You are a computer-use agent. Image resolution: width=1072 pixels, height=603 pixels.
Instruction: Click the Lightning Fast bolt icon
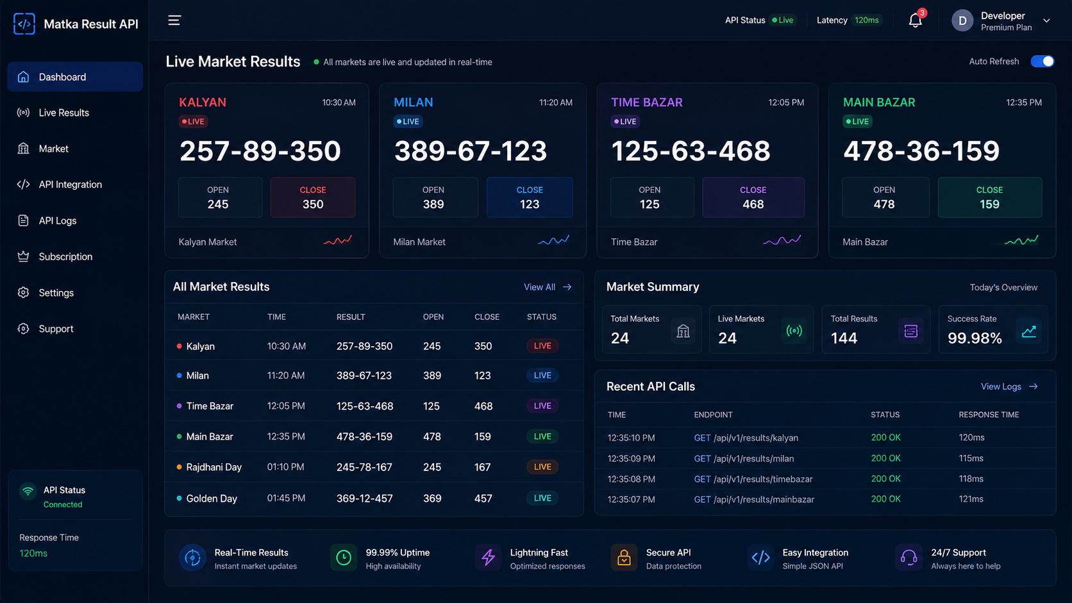pyautogui.click(x=488, y=558)
